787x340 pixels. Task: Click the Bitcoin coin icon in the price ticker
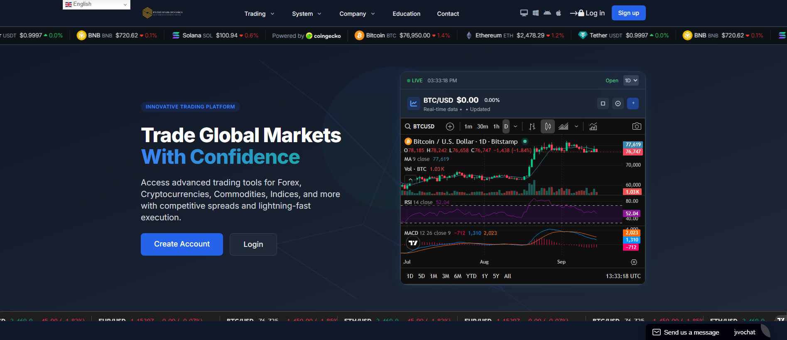click(359, 35)
